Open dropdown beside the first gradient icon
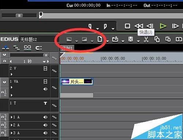183x140 pixels. coord(76,41)
